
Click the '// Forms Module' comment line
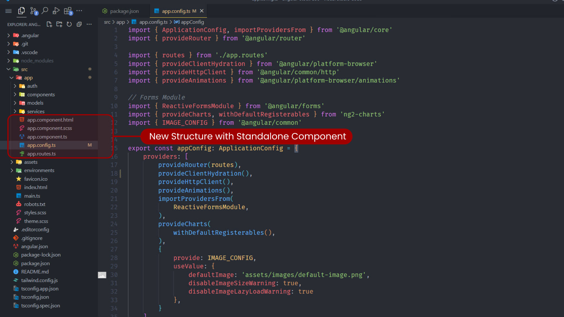pyautogui.click(x=157, y=97)
